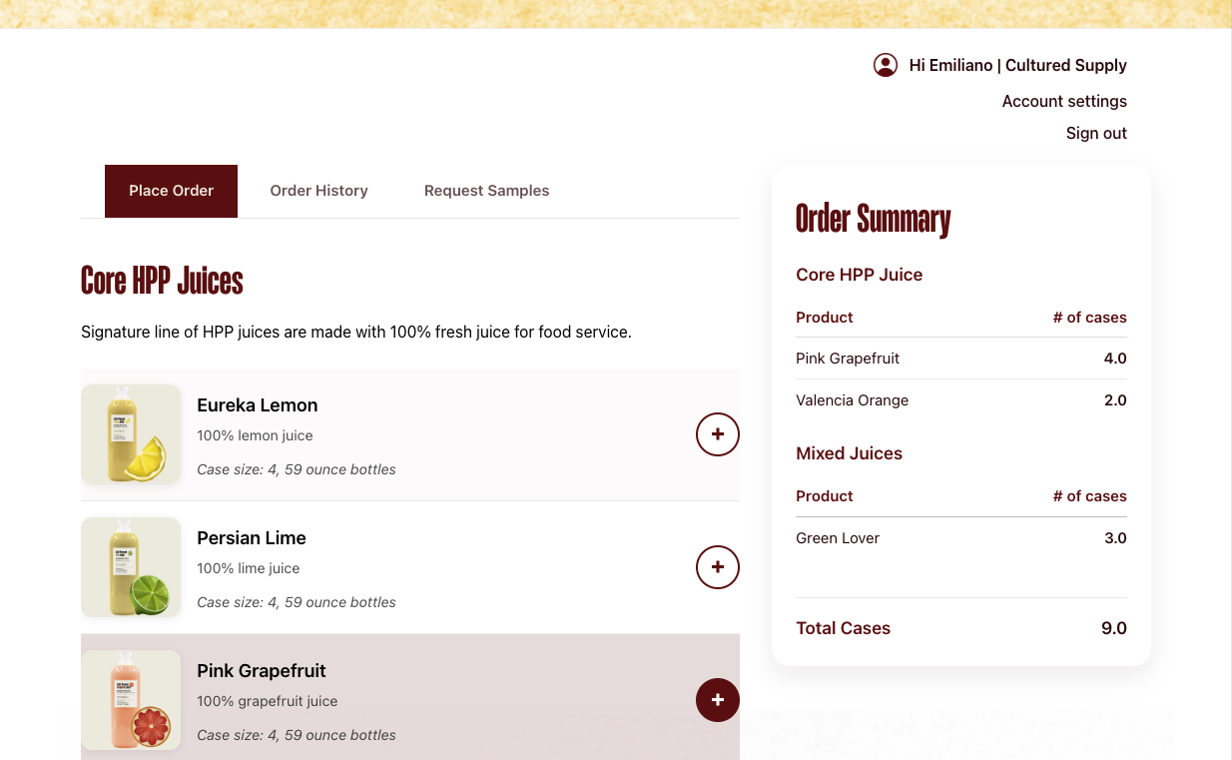Add Pink Grapefruit with plus button
The image size is (1232, 760).
pos(717,700)
